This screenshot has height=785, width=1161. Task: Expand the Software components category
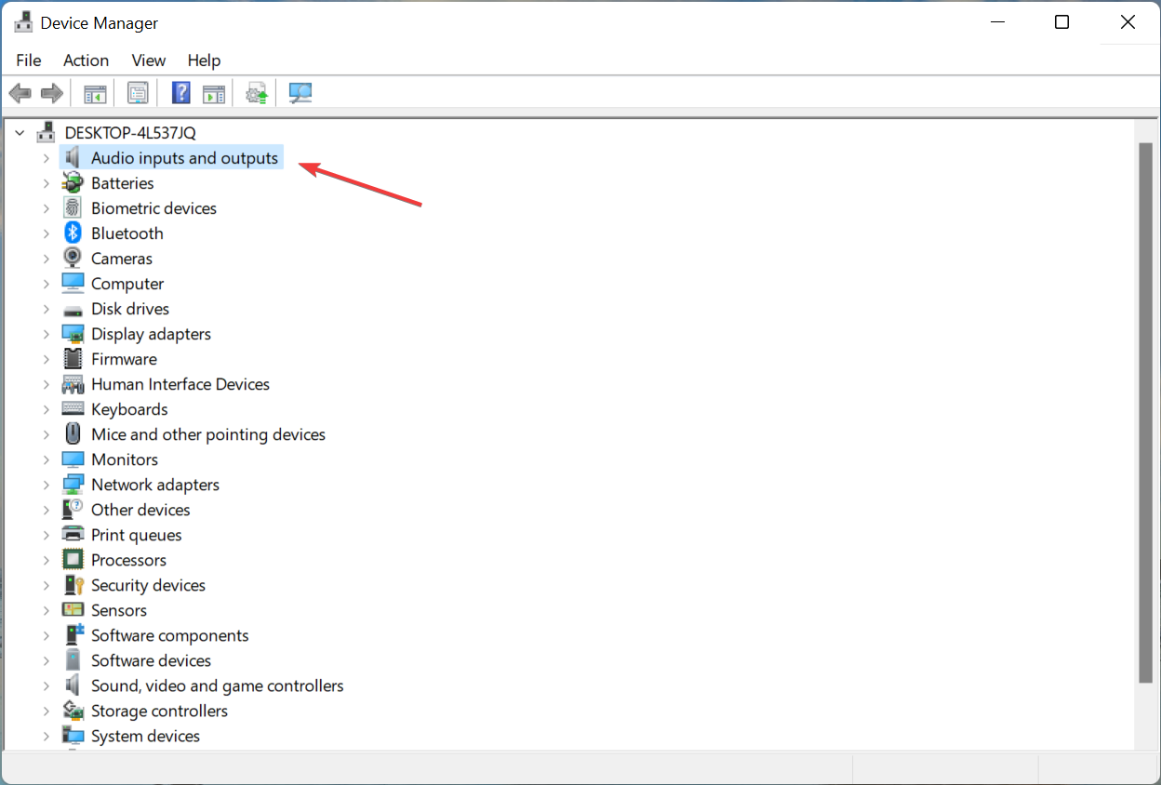(46, 635)
